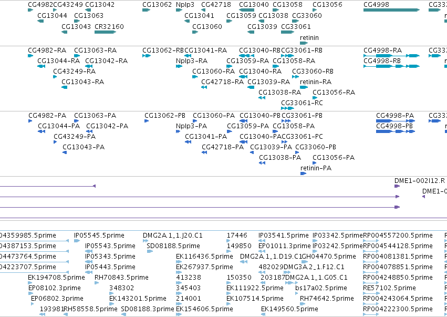Image resolution: width=447 pixels, height=317 pixels.
Task: Click EST bs17a02.5prime
Action: [x=321, y=288]
